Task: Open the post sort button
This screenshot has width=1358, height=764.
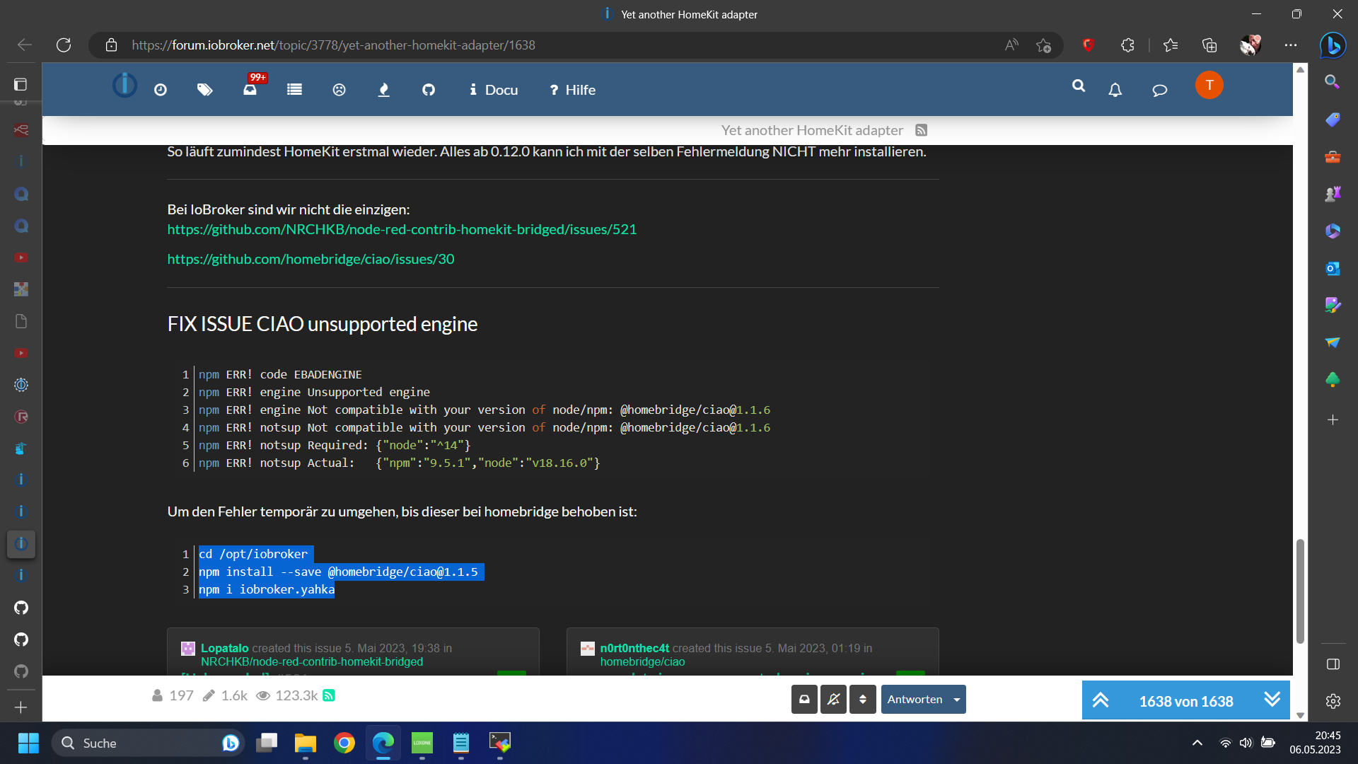Action: [x=862, y=699]
